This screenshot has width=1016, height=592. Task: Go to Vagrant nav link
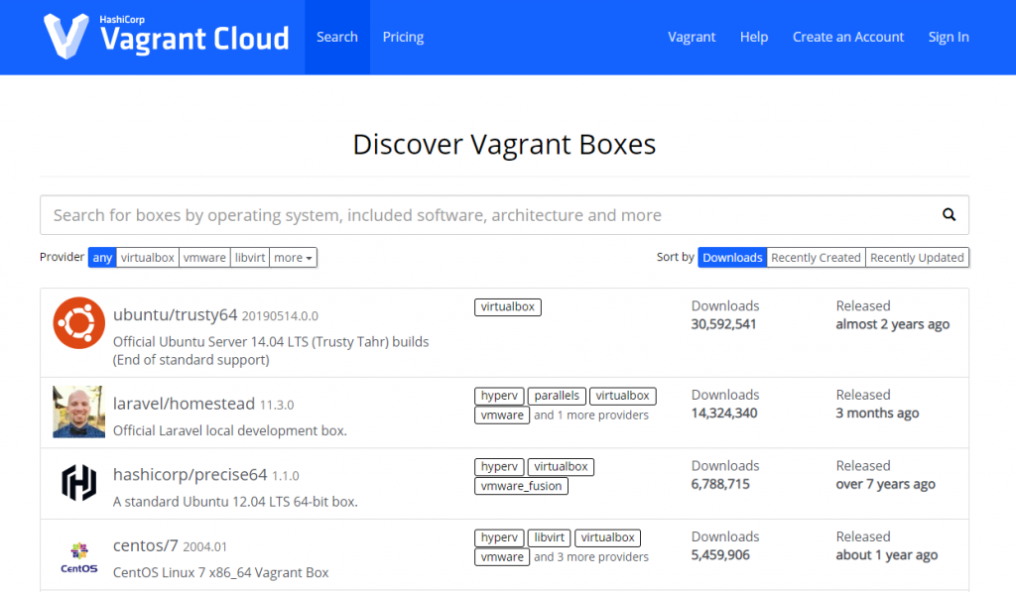coord(692,37)
